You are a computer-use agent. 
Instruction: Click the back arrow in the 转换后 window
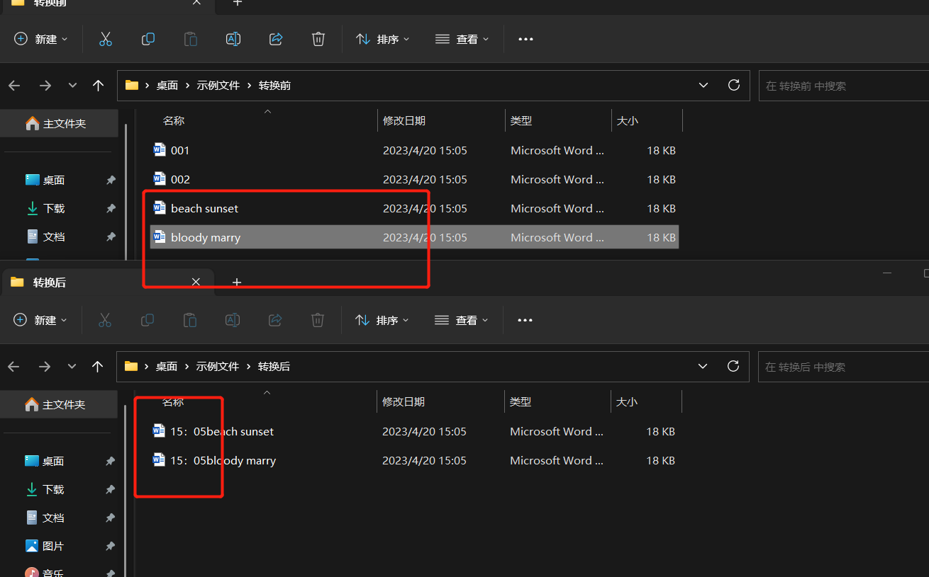point(13,366)
